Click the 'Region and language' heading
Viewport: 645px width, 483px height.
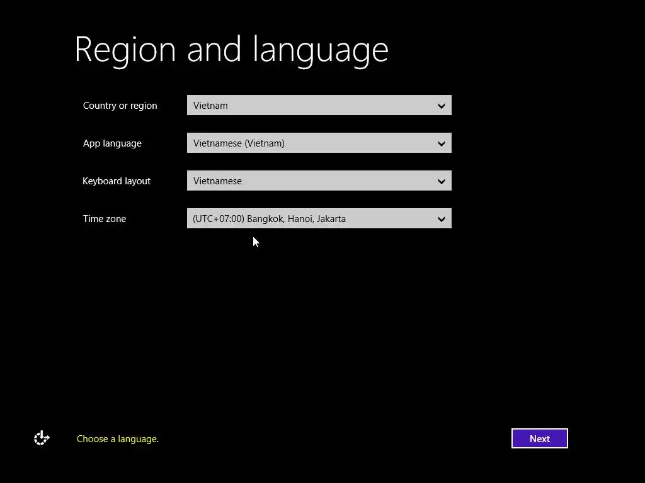coord(231,50)
